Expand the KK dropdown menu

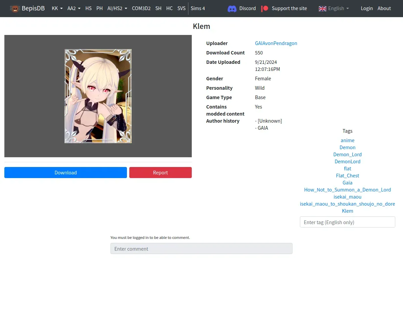coord(57,8)
